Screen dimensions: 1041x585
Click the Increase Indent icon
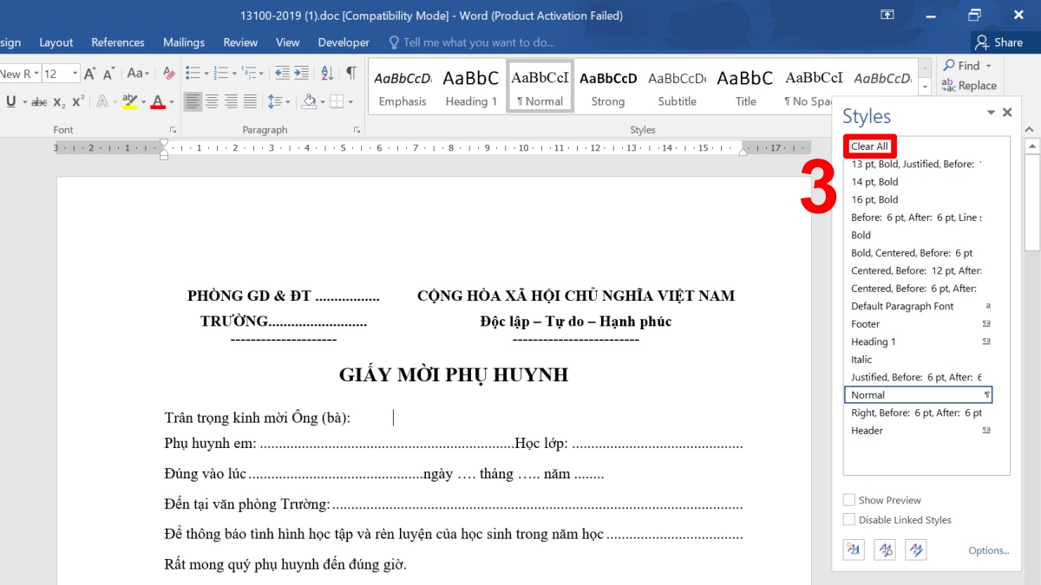click(301, 74)
